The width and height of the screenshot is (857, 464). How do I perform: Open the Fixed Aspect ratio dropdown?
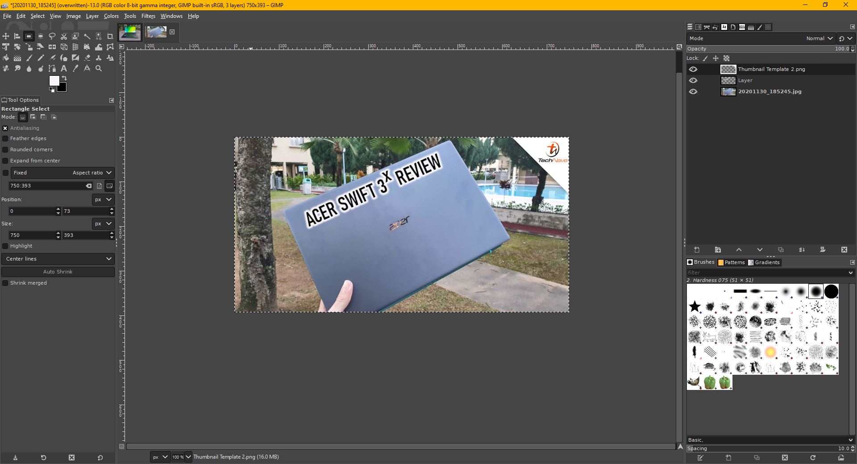62,173
